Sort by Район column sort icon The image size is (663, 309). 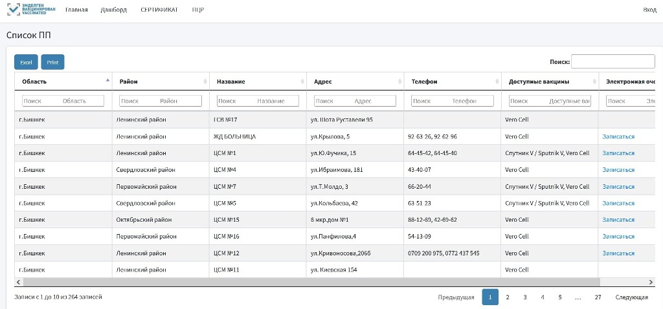click(x=205, y=81)
